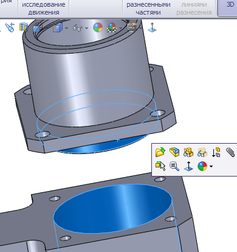Click the разнесенными частями button

(148, 9)
